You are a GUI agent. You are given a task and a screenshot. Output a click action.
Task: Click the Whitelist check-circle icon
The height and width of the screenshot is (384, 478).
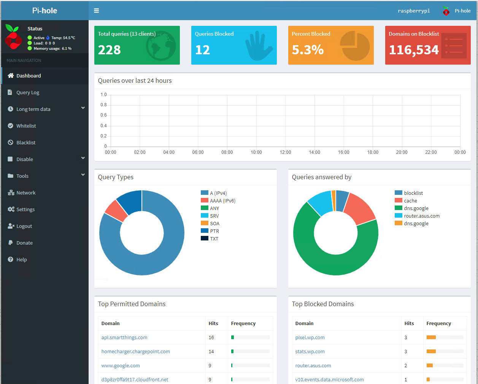pyautogui.click(x=11, y=126)
